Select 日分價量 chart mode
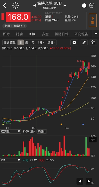Viewport: 99px width, 187px height. point(10,42)
